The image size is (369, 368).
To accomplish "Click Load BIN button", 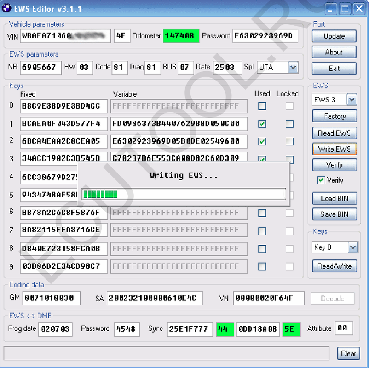I will coord(334,198).
